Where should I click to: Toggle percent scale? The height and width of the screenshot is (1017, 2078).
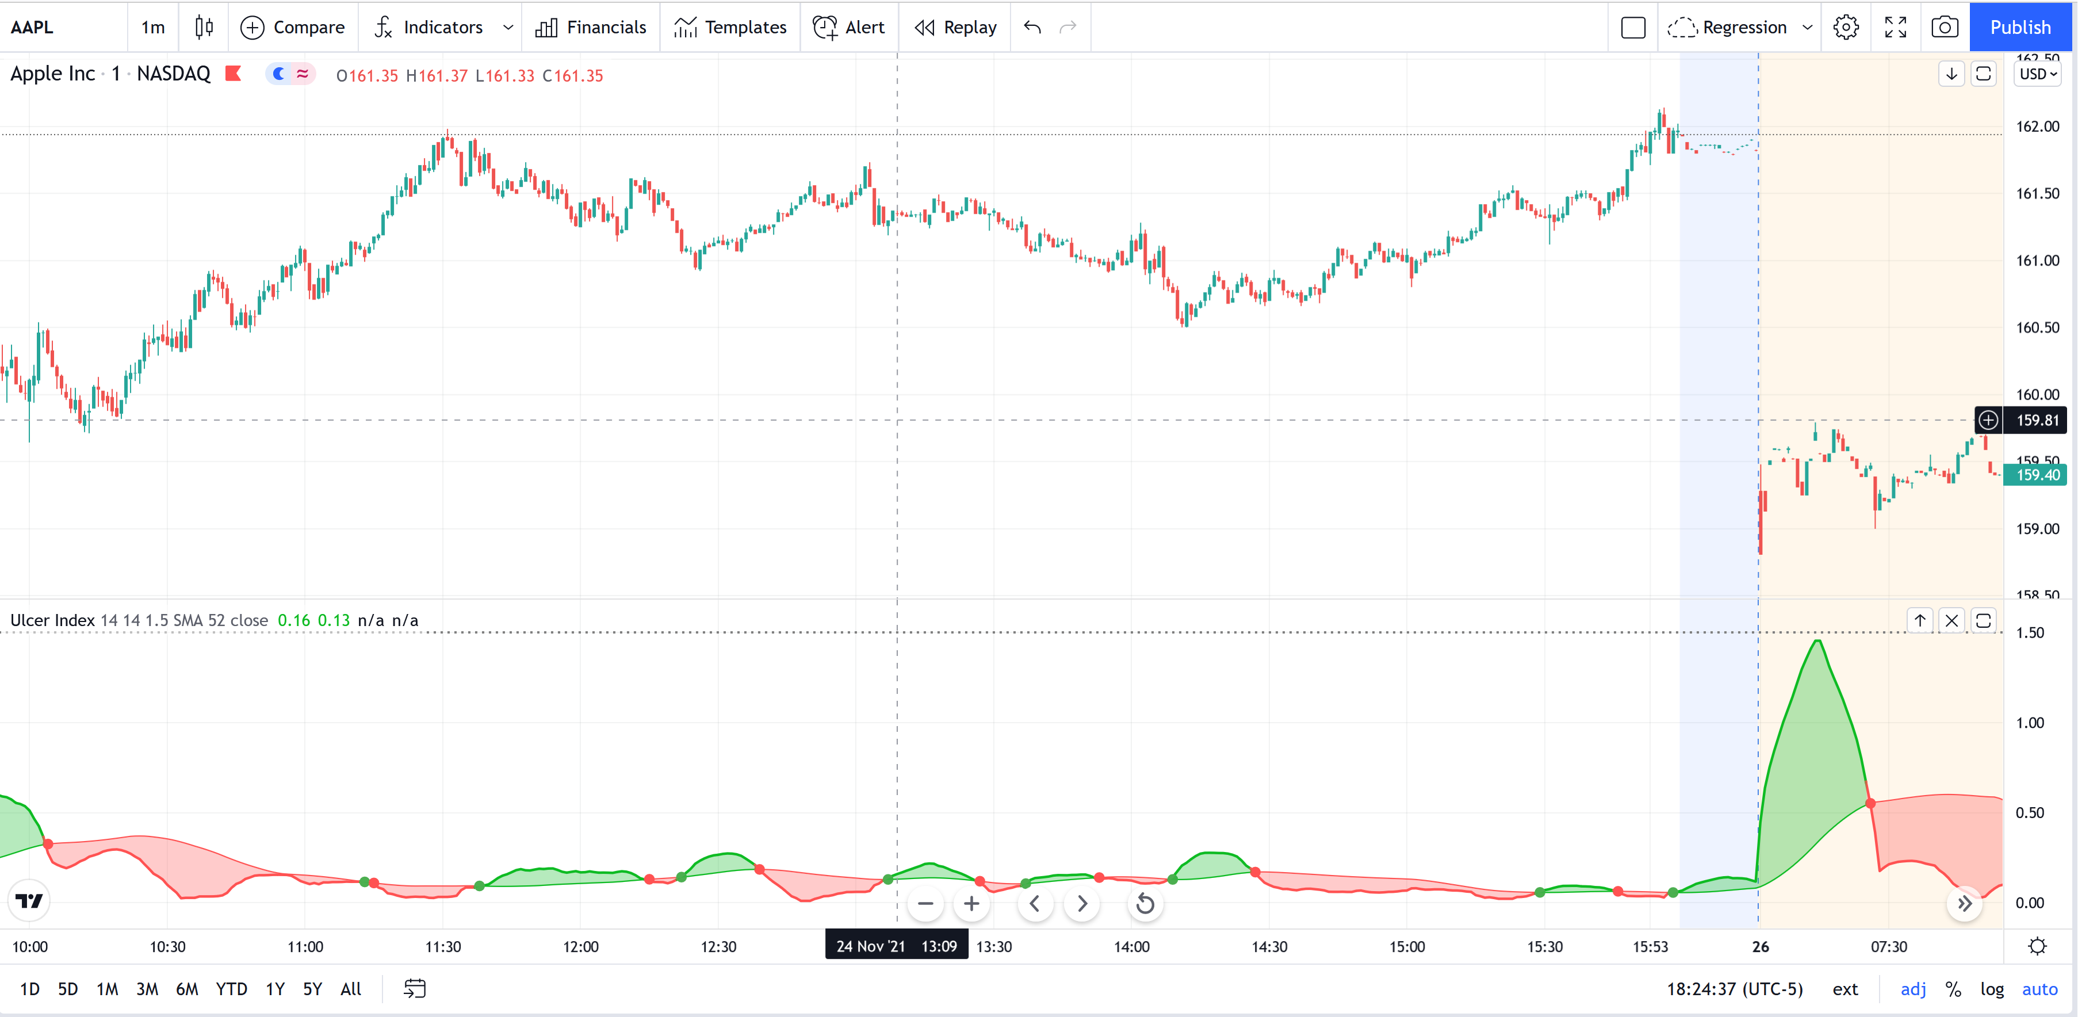click(1953, 989)
